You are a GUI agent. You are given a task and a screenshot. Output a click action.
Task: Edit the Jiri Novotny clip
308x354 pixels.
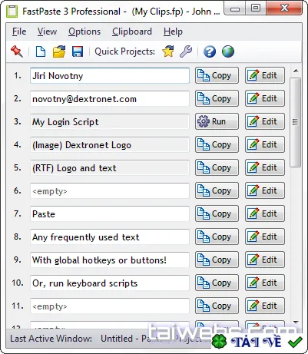pos(265,75)
